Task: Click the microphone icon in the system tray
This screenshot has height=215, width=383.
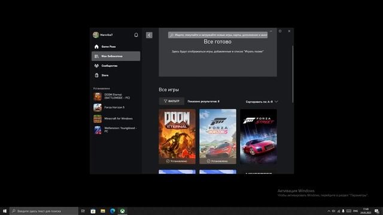Action: (x=343, y=211)
